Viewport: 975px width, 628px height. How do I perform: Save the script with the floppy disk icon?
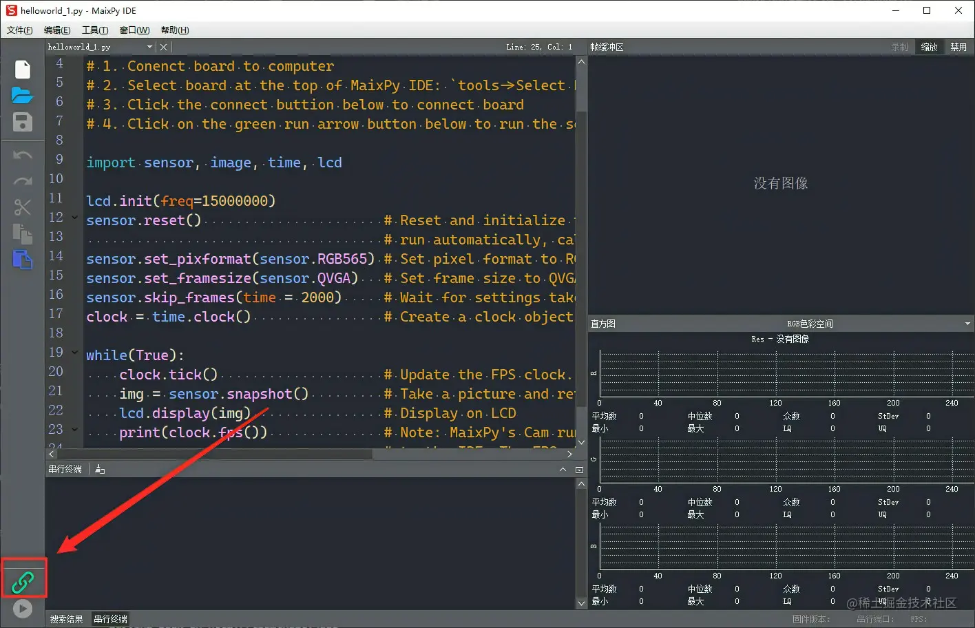23,122
